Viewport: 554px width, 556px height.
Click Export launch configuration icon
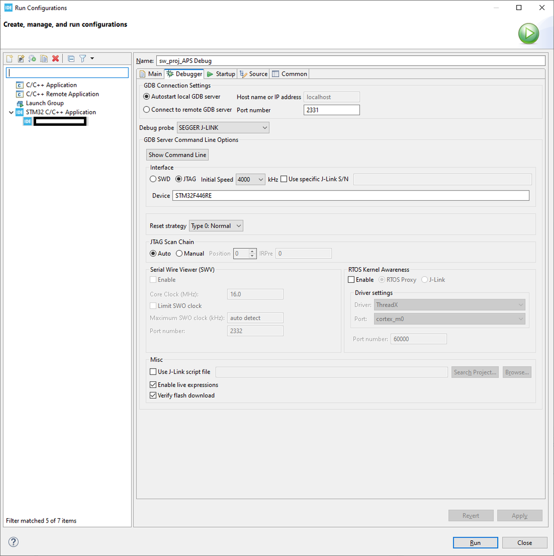pyautogui.click(x=32, y=58)
